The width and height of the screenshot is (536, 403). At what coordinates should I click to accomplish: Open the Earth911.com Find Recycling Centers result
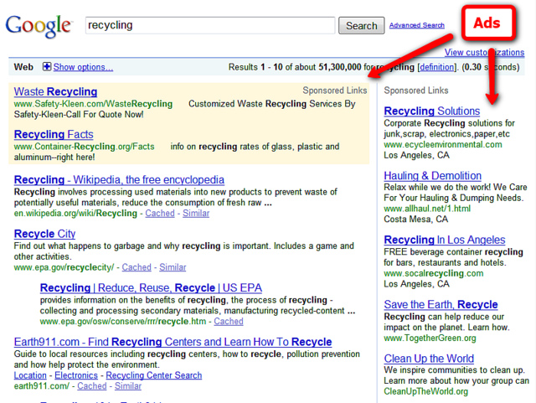pyautogui.click(x=173, y=342)
